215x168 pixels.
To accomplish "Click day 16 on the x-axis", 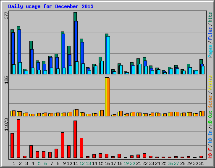I will pos(107,163).
